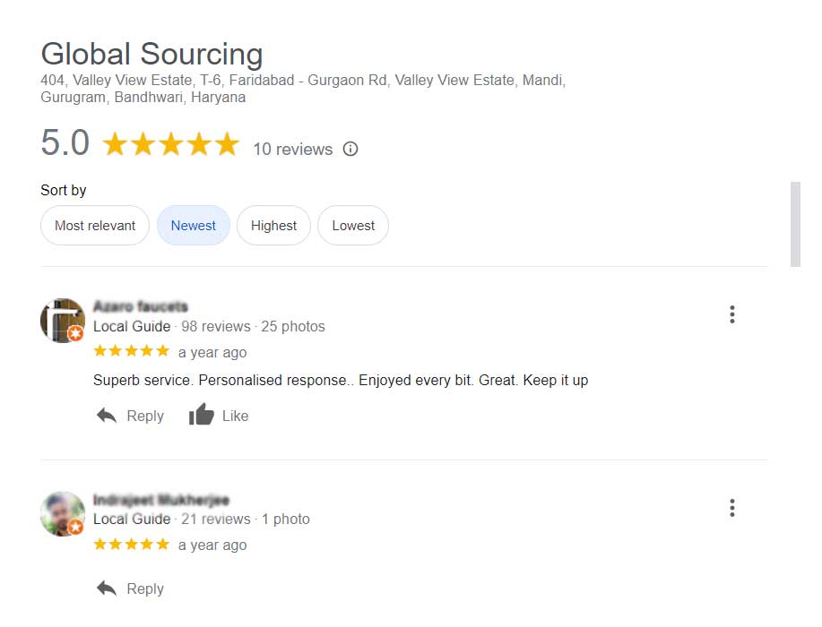
Task: Click the page's vertical scrollbar thumb
Action: click(795, 224)
